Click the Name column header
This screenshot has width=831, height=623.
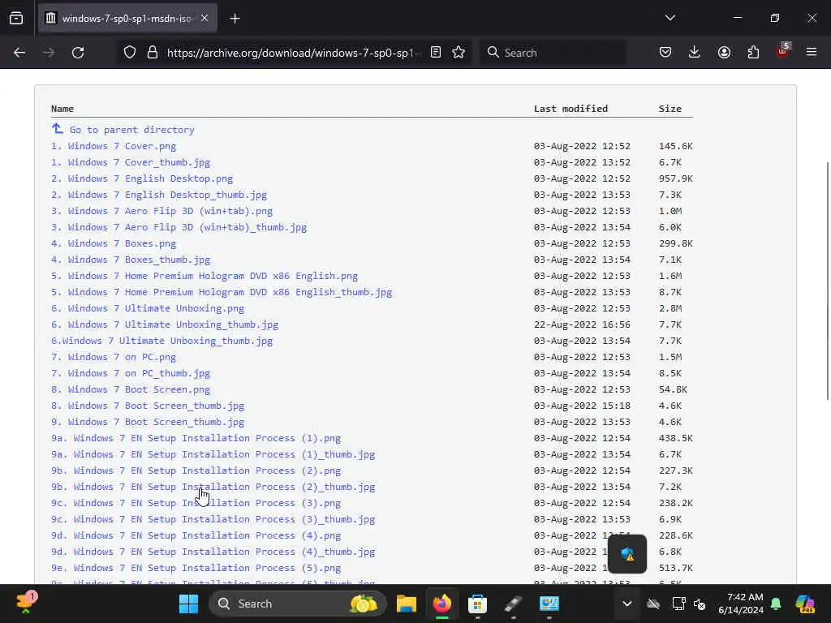tap(62, 109)
